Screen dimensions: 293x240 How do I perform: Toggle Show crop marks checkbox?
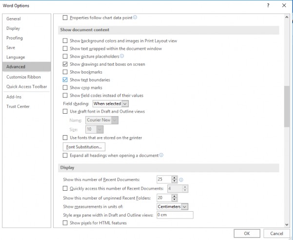pos(65,88)
